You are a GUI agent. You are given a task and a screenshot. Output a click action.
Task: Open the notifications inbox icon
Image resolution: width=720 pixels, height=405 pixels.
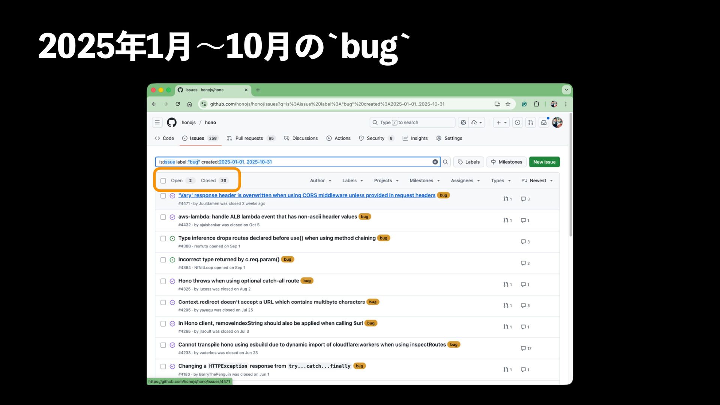click(x=544, y=123)
